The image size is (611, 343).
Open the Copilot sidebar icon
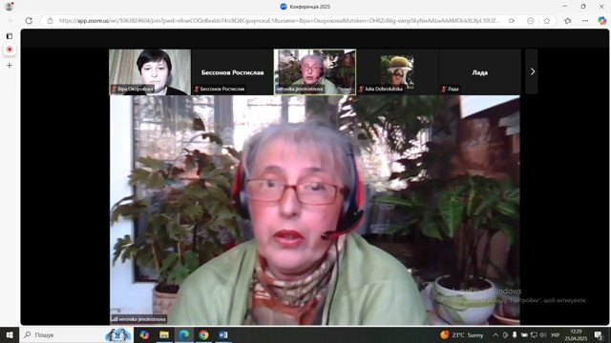pos(602,21)
